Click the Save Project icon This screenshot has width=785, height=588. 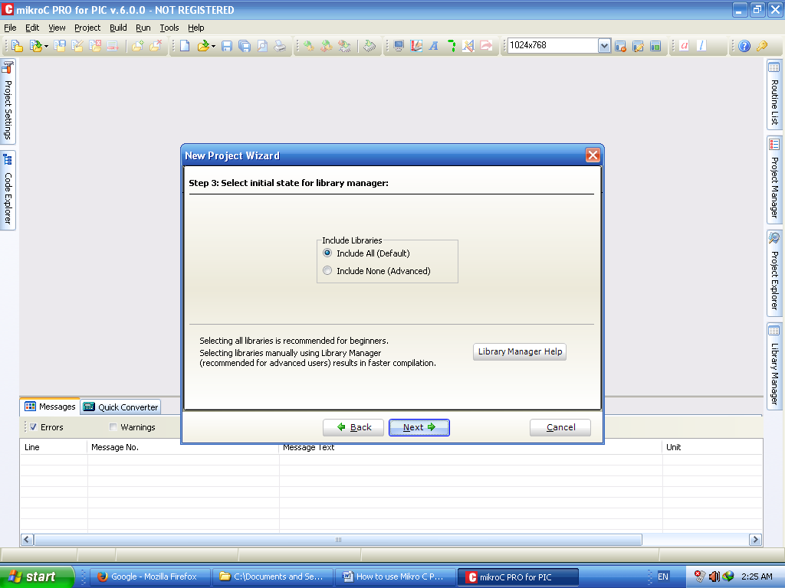(60, 46)
